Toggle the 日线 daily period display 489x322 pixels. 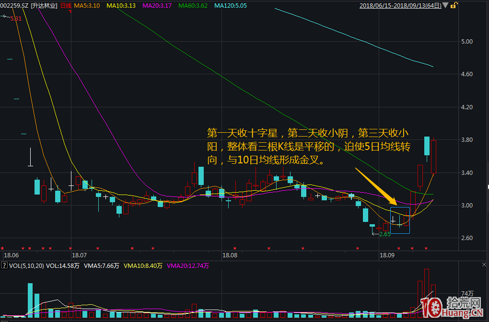(x=65, y=5)
